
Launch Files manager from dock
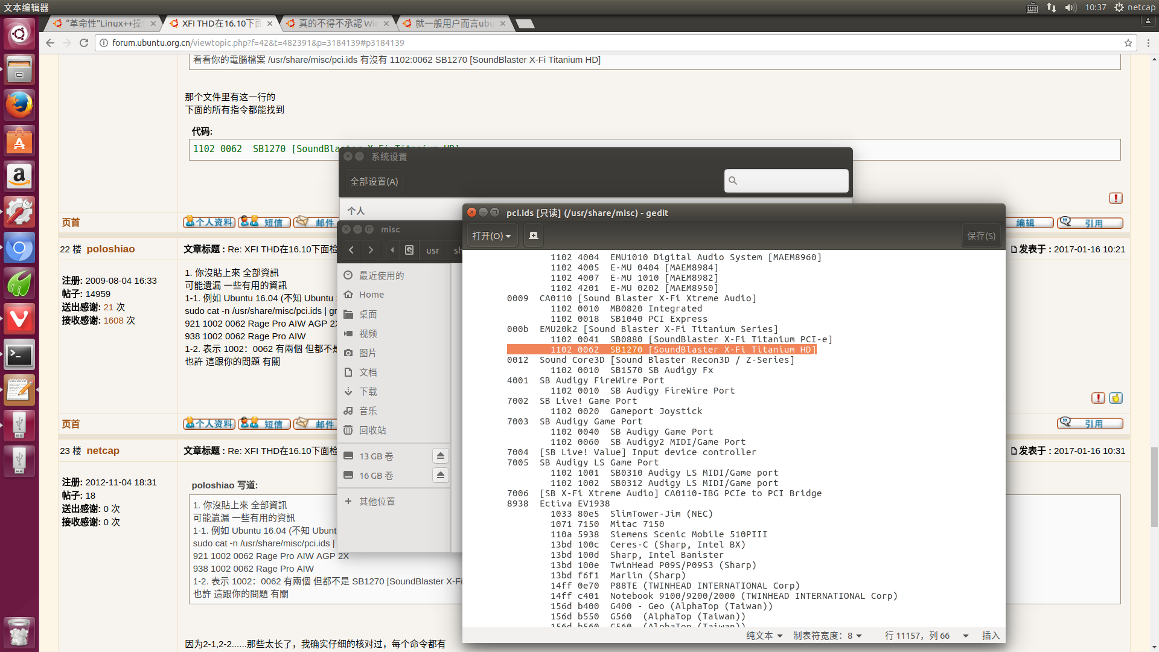point(19,69)
